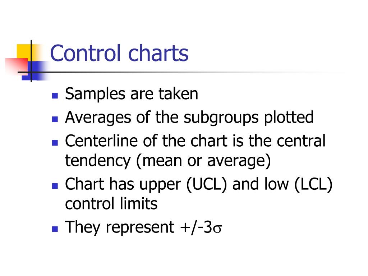The width and height of the screenshot is (368, 276).
Task: Click the text 'They represent'
Action: [x=120, y=227]
